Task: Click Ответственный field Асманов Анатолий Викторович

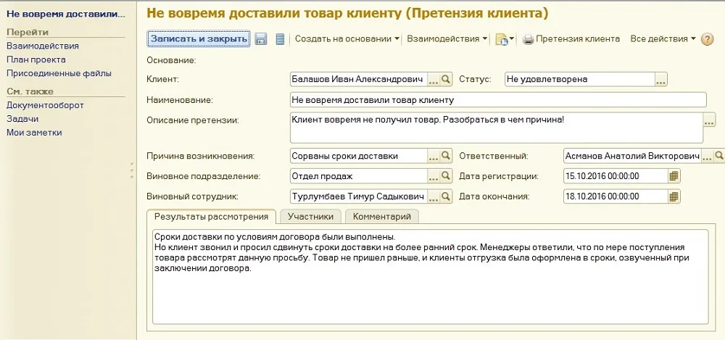Action: click(x=632, y=157)
